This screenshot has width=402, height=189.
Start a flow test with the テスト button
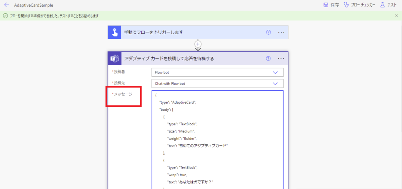(x=388, y=5)
